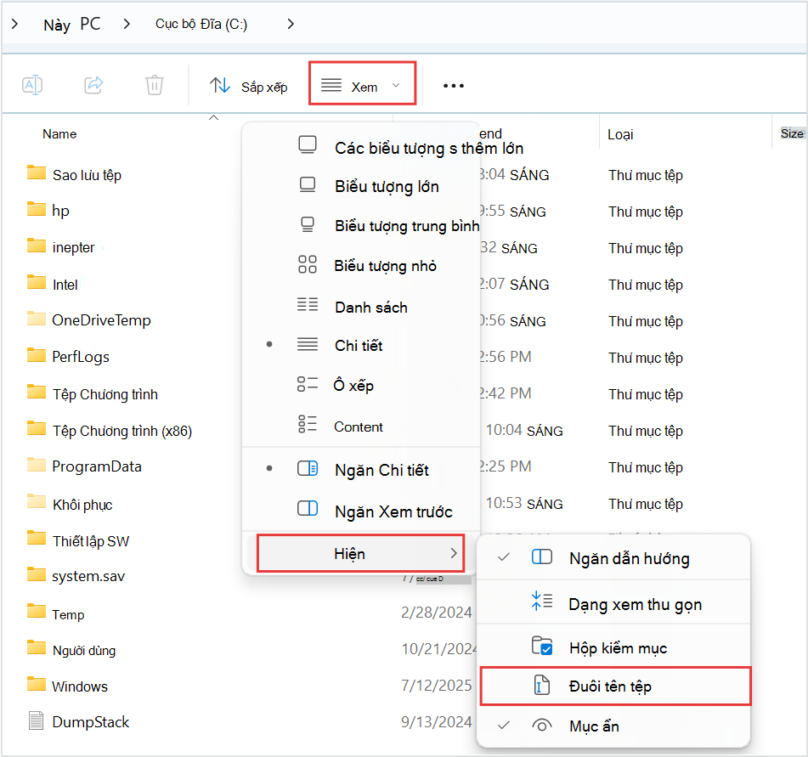Select the Tệp Chương trình (x86) folder
The image size is (808, 757).
tap(110, 430)
